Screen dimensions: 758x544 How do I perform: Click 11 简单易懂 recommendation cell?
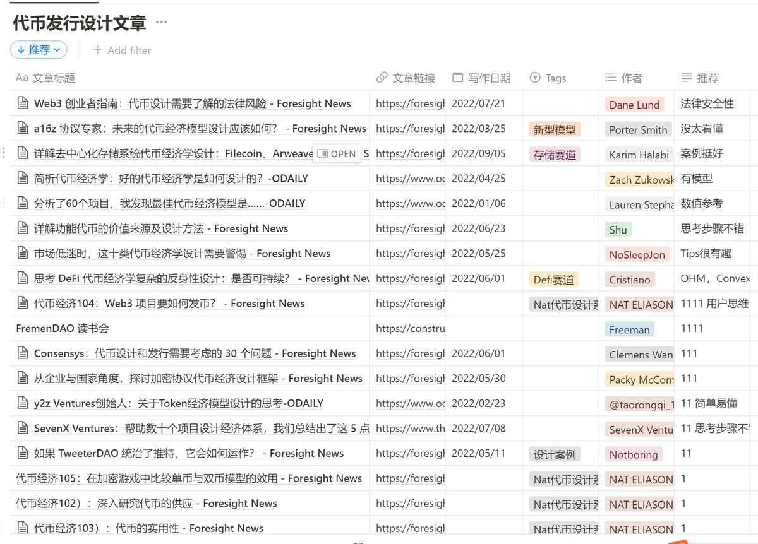coord(712,403)
